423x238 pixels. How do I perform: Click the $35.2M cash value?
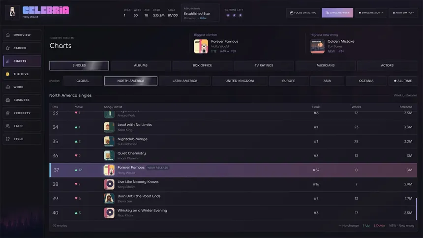pos(158,15)
